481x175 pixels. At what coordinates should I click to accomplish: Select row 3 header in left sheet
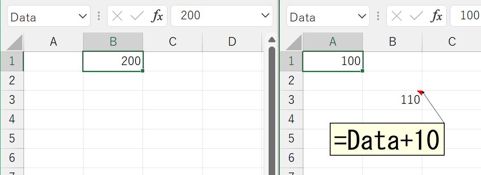[12, 100]
